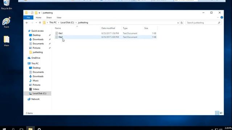Click New folder quick access toolbar icon
The height and width of the screenshot is (130, 232).
[36, 13]
